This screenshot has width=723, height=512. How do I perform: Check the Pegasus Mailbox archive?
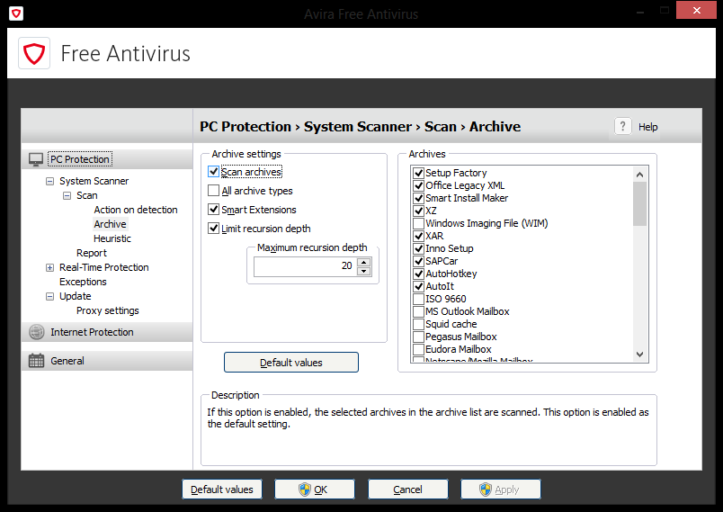click(x=418, y=337)
